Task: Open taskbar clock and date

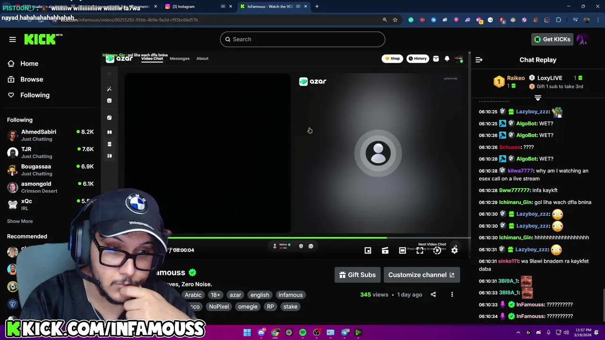Action: 583,332
